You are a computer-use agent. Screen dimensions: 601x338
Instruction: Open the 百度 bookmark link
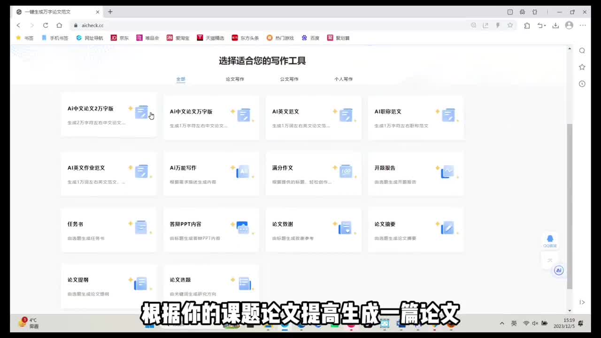(x=310, y=38)
